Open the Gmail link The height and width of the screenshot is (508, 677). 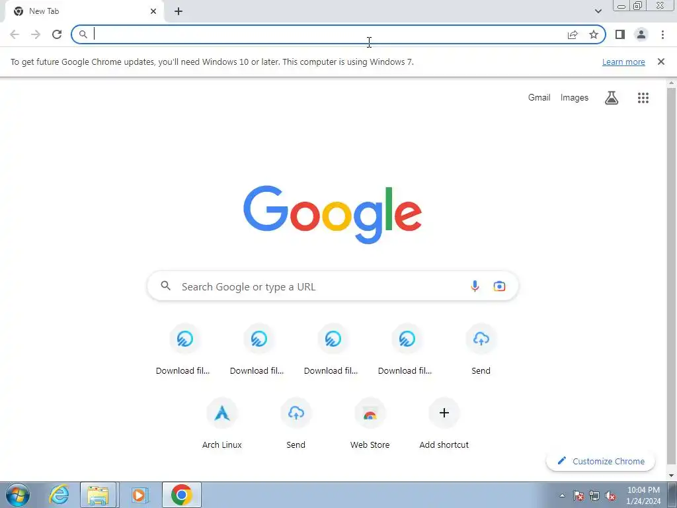(x=539, y=98)
